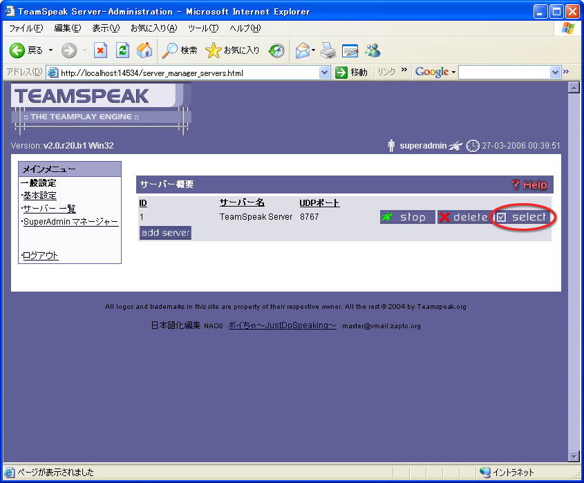This screenshot has height=483, width=584.
Task: Click the page icon in address bar
Action: [x=53, y=73]
